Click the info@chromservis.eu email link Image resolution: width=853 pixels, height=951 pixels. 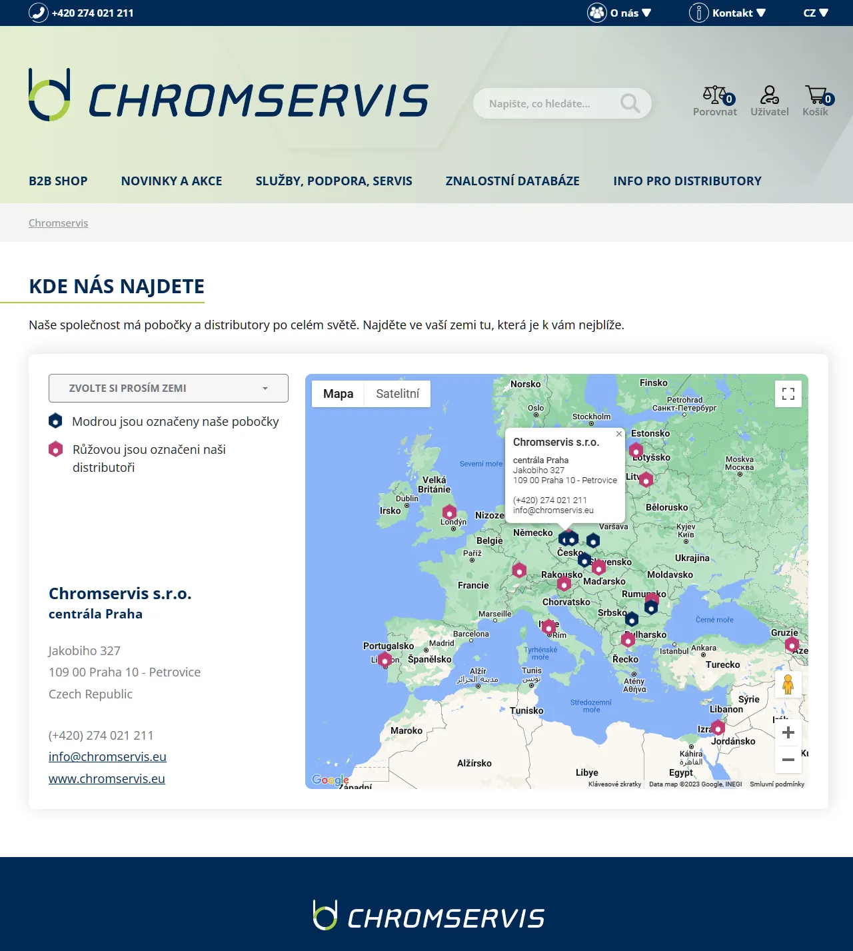[x=107, y=756]
